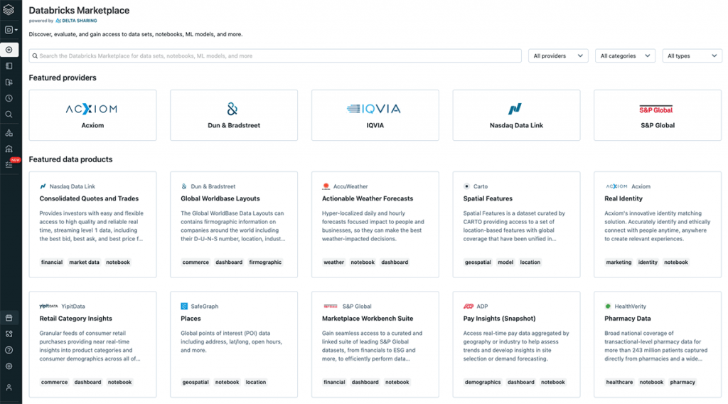Open the Places product by SafeGraph
Screen dimensions: 728x404
(234, 344)
